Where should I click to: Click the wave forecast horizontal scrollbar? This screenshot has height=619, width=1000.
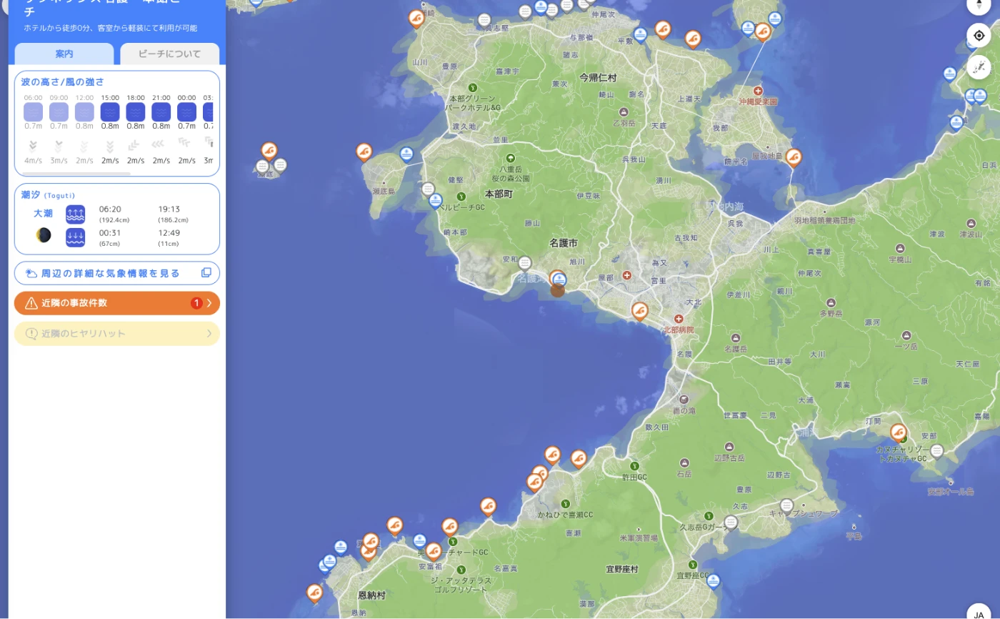coord(76,173)
